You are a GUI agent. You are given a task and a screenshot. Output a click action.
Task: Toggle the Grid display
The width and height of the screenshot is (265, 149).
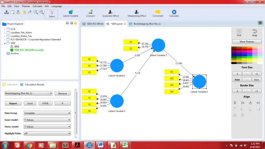(239, 32)
